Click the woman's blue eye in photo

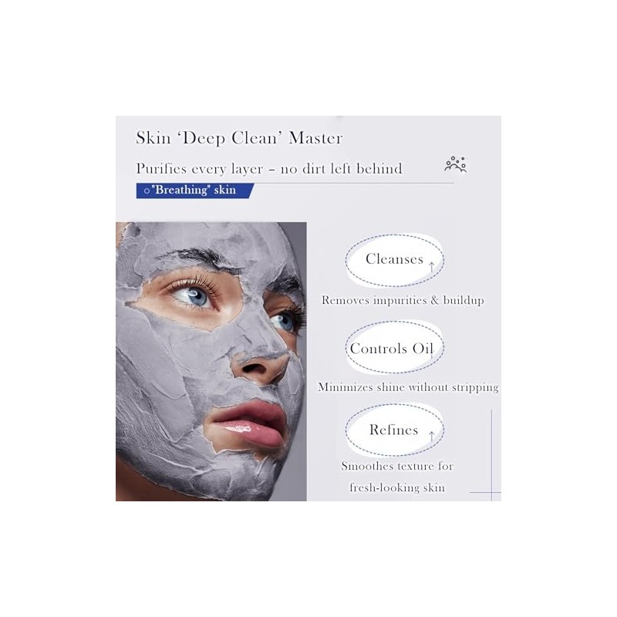[196, 296]
